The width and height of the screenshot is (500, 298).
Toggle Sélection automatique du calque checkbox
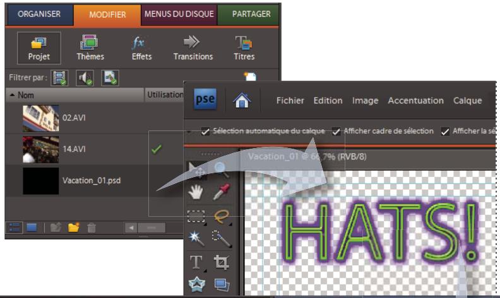click(205, 131)
